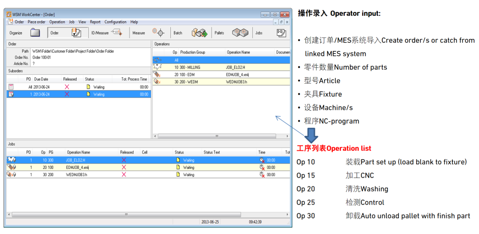Open the Batch toolbar icon
Image resolution: width=479 pixels, height=234 pixels.
pos(200,33)
